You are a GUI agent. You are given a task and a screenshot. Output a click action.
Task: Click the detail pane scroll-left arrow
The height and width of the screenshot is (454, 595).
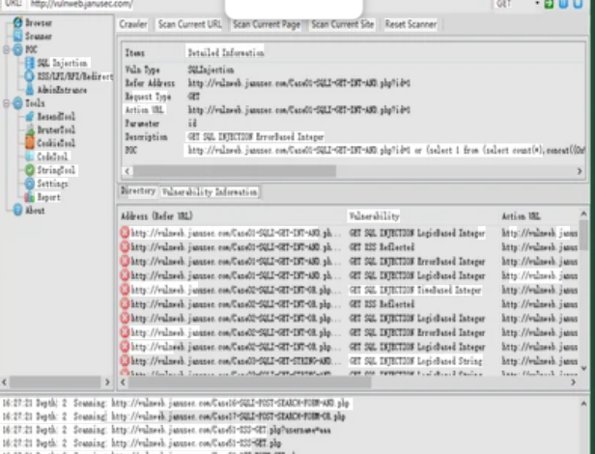[x=127, y=171]
